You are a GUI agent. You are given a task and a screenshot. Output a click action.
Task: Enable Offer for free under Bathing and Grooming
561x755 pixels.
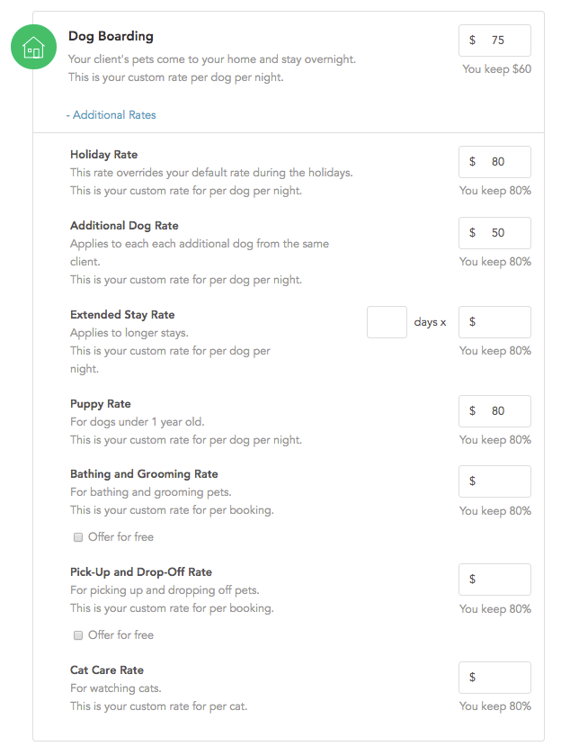point(78,536)
